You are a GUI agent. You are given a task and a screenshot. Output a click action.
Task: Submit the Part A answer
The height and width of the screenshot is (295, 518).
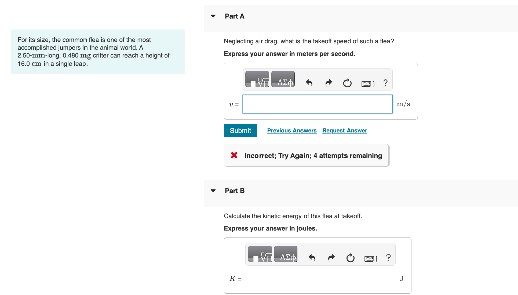pyautogui.click(x=240, y=131)
